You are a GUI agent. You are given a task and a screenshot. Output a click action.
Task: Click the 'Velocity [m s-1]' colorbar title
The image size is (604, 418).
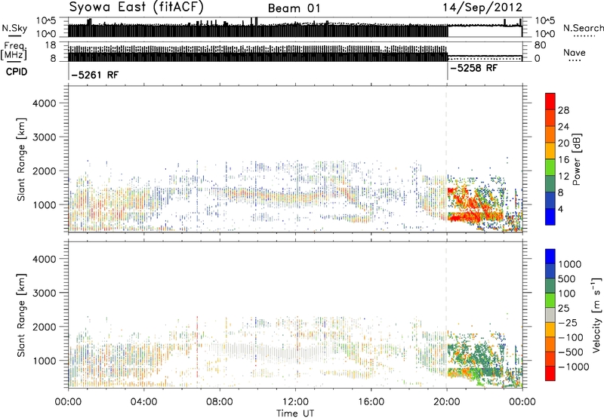(596, 315)
